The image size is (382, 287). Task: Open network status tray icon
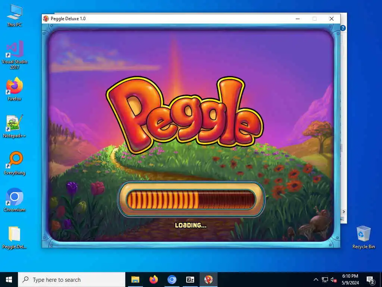pyautogui.click(x=325, y=280)
